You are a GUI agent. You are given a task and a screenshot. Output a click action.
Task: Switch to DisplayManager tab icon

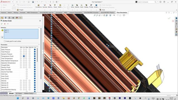pos(17,18)
